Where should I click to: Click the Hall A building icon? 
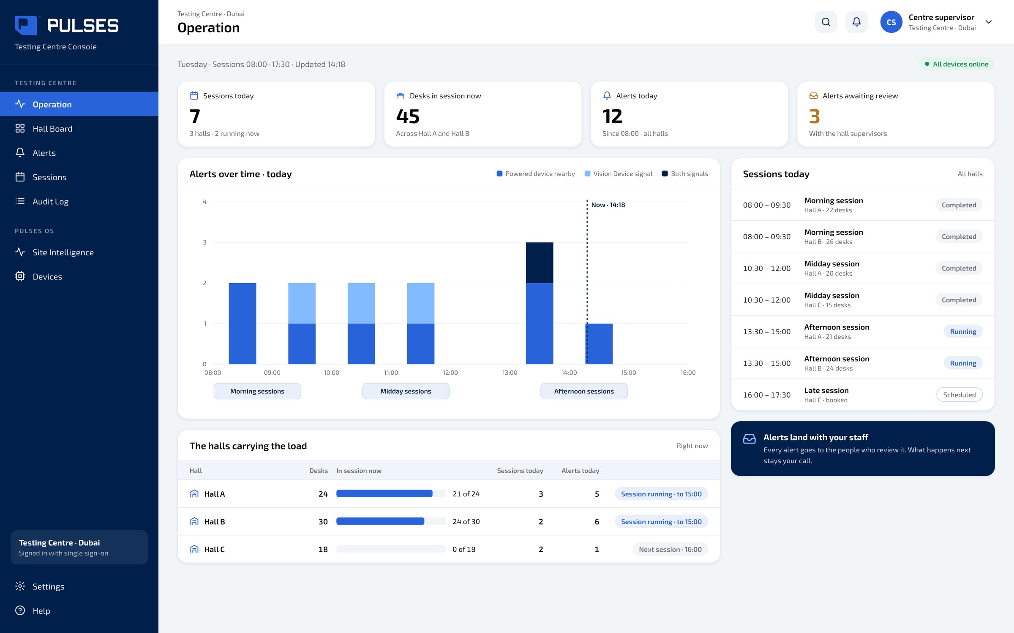[194, 494]
